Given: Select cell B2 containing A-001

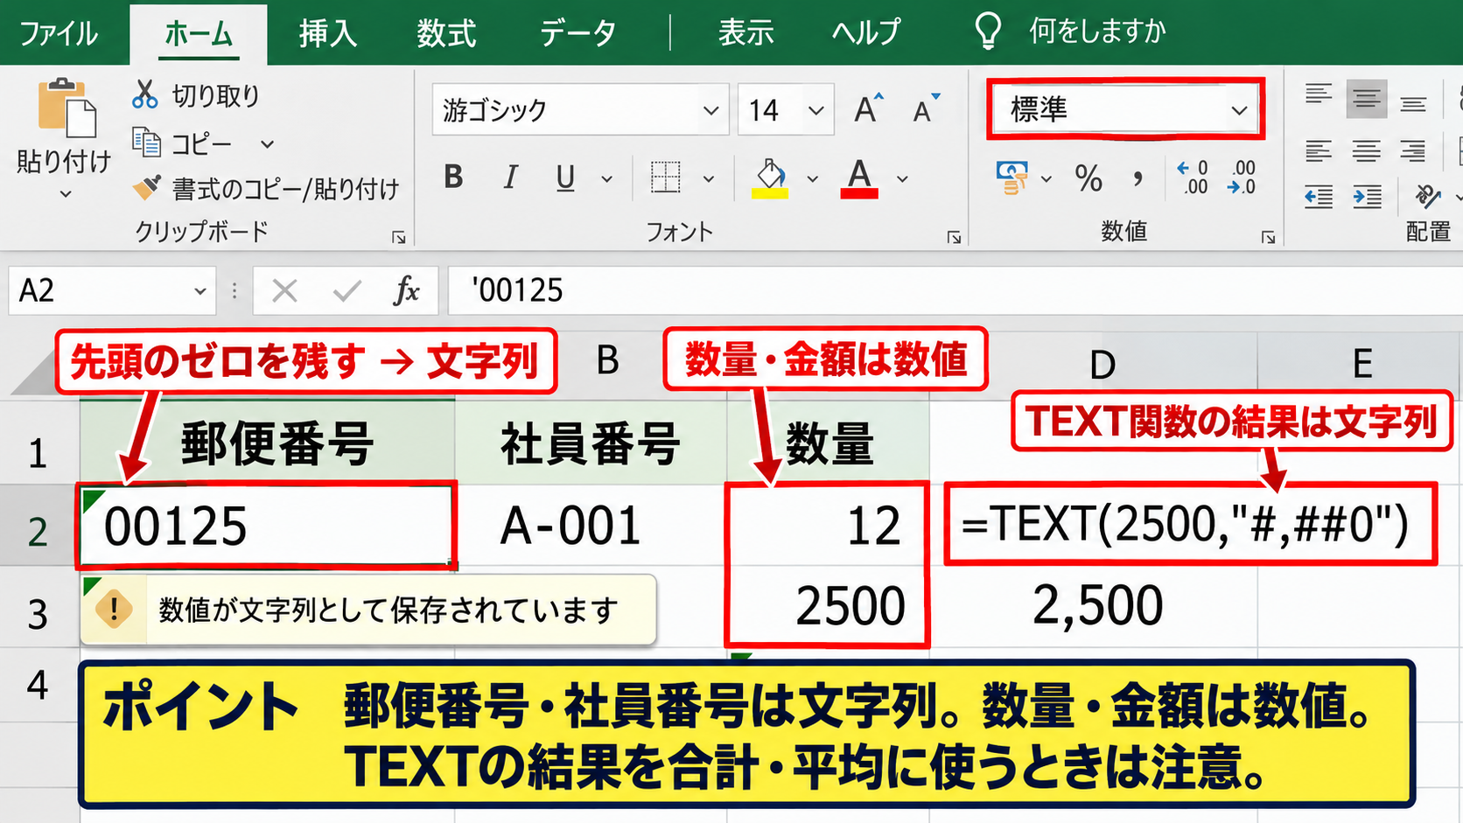Looking at the screenshot, I should pyautogui.click(x=591, y=527).
